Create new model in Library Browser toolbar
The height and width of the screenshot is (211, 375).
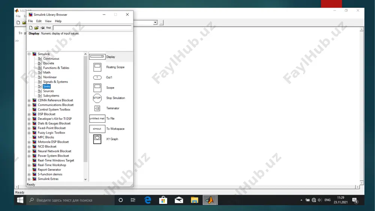(x=31, y=28)
